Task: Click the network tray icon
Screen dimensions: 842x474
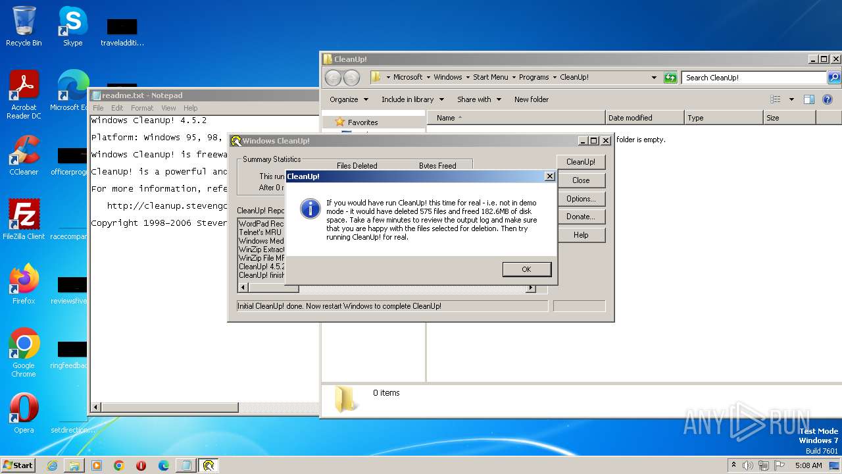Action: (764, 465)
